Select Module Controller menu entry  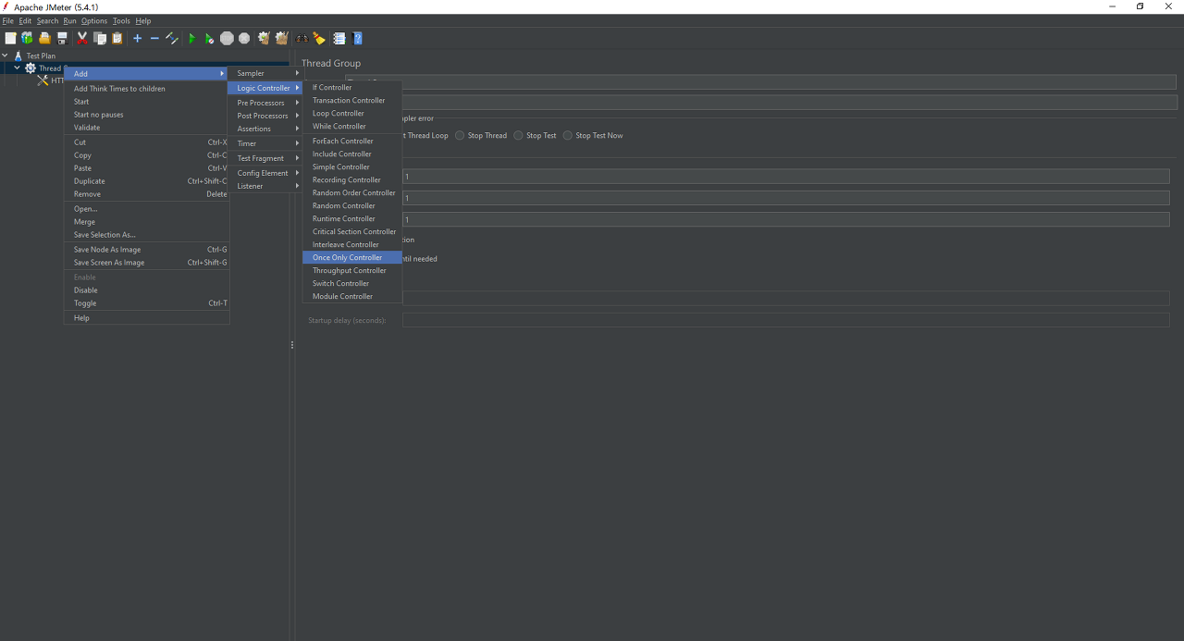click(351, 296)
